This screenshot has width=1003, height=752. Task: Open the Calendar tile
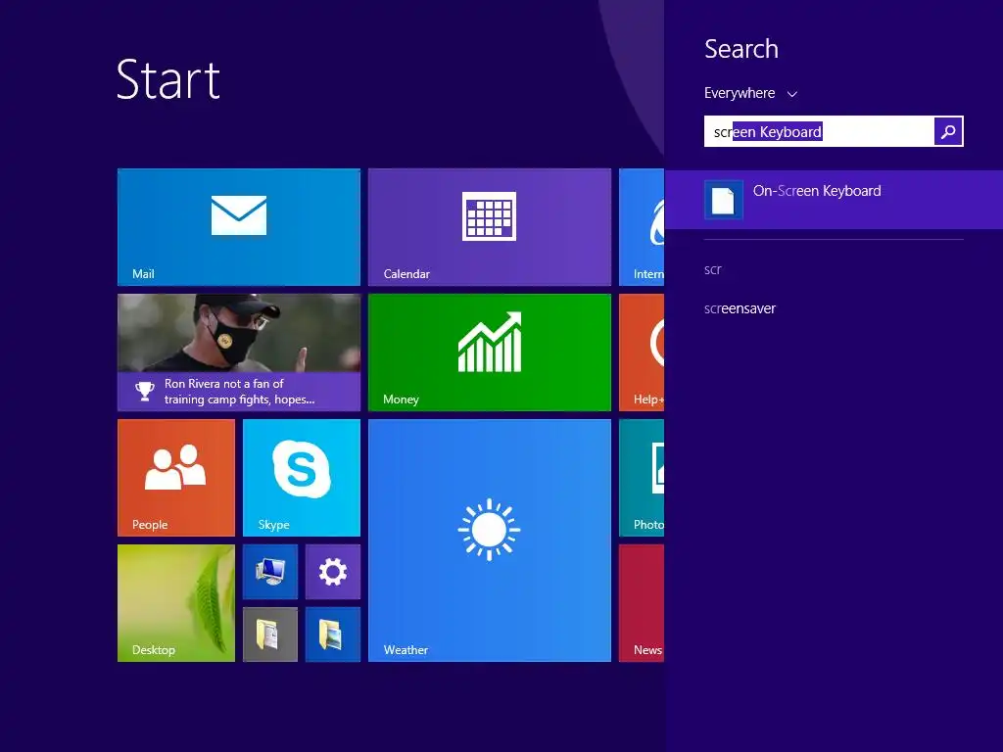[490, 227]
